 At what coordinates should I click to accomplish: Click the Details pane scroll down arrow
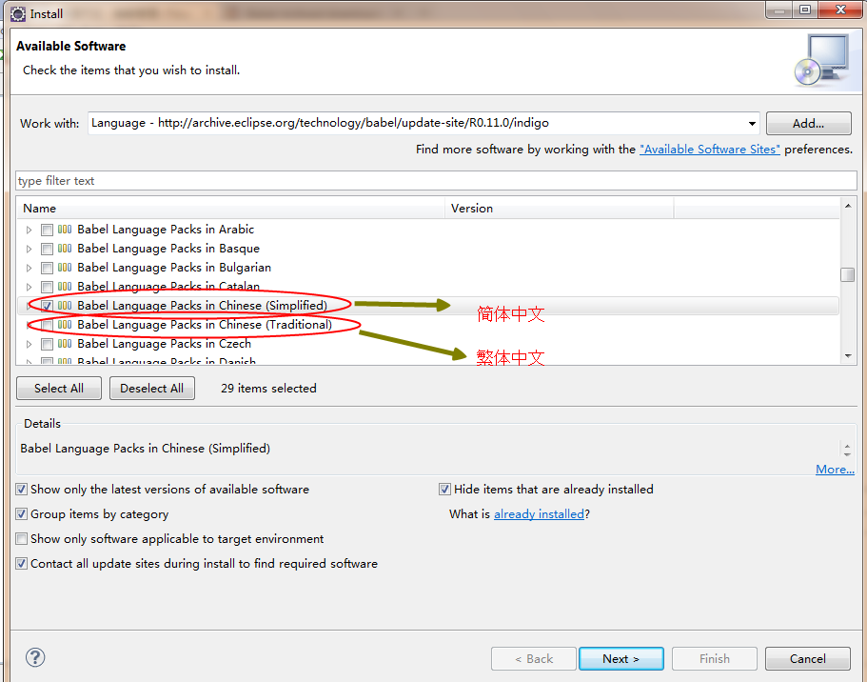(x=847, y=453)
